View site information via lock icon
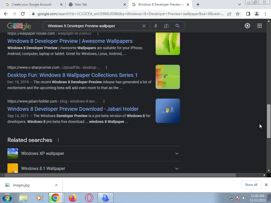The height and width of the screenshot is (203, 271). tap(33, 14)
